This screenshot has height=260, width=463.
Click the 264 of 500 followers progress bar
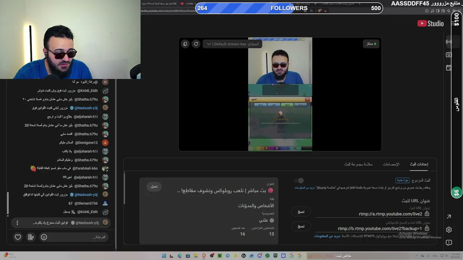click(289, 8)
